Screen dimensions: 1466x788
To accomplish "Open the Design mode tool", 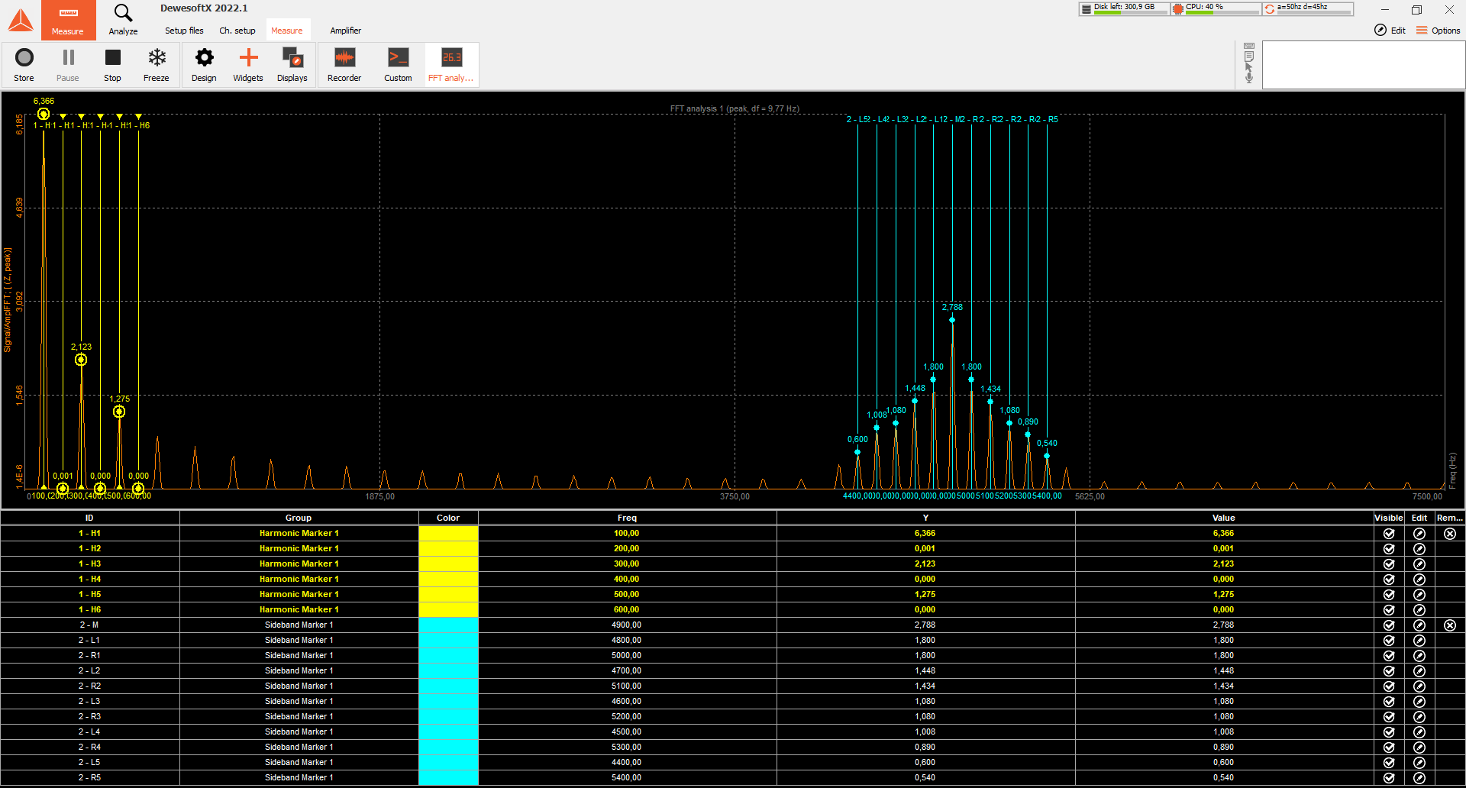I will coord(204,65).
